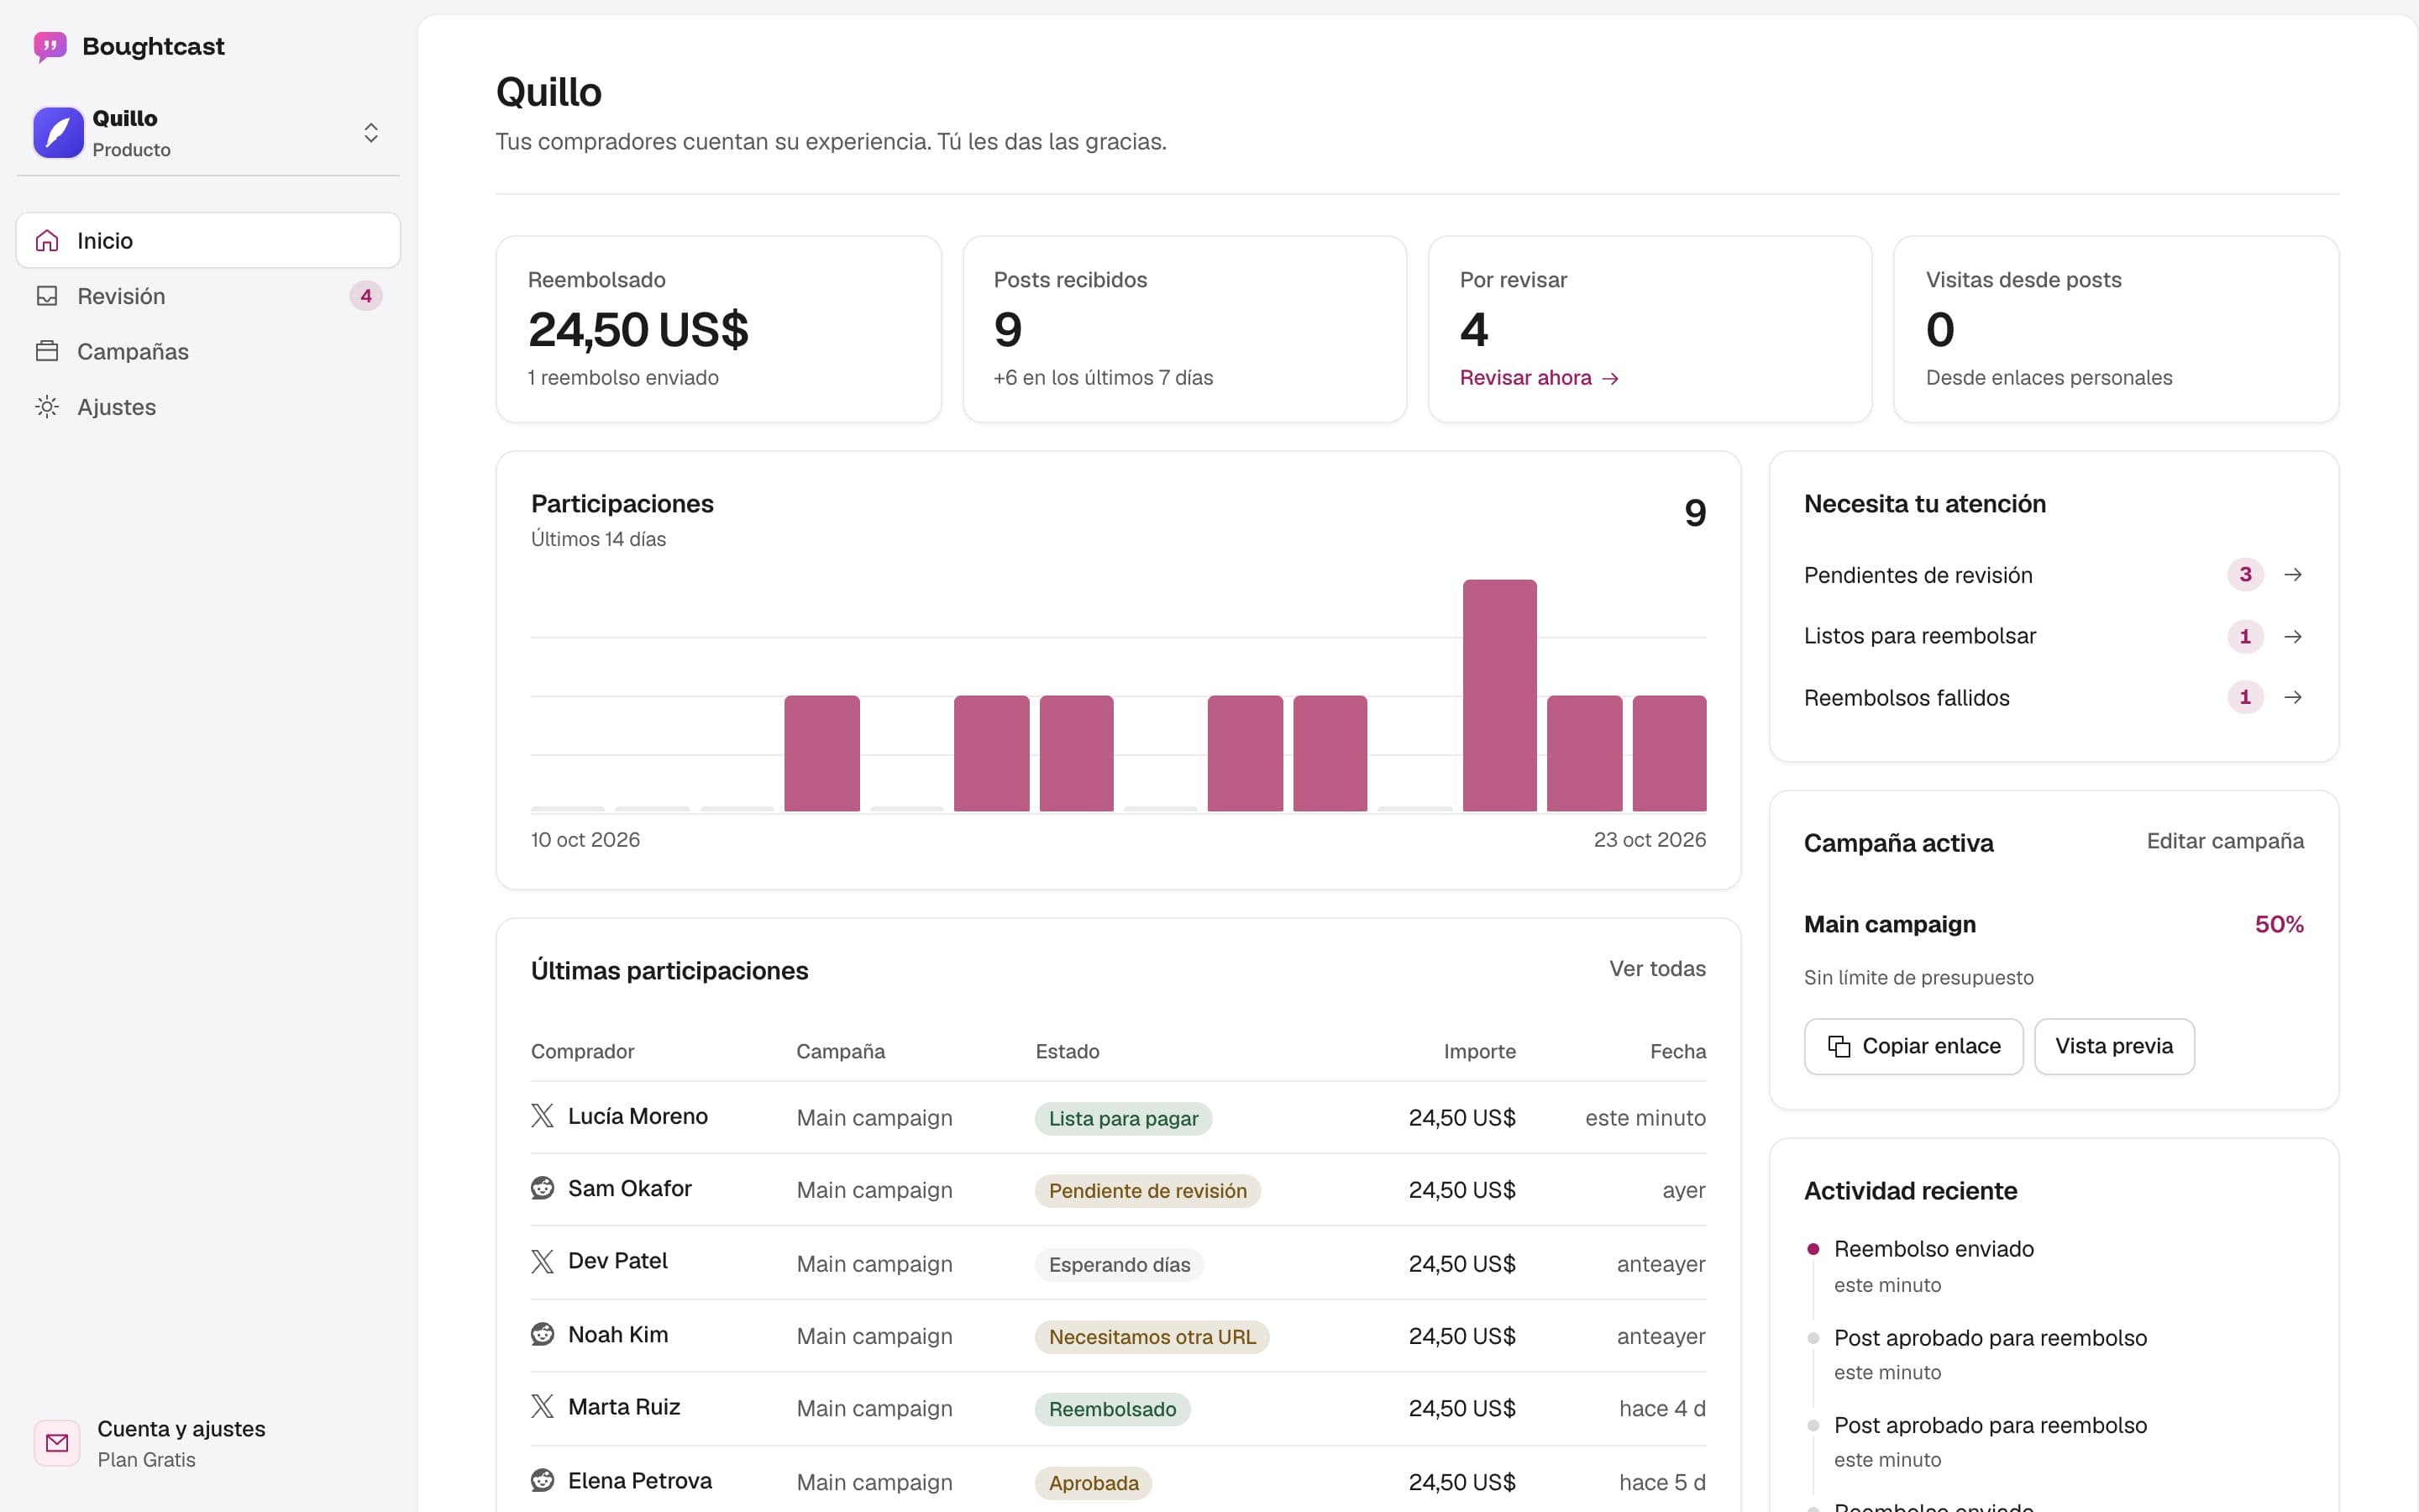This screenshot has width=2419, height=1512.
Task: Go to Campañas in sidebar
Action: pyautogui.click(x=208, y=351)
